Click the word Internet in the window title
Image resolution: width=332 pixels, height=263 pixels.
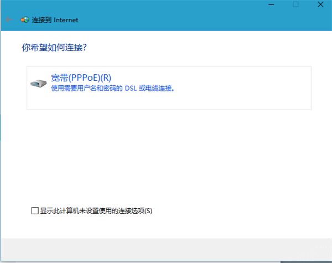[66, 20]
